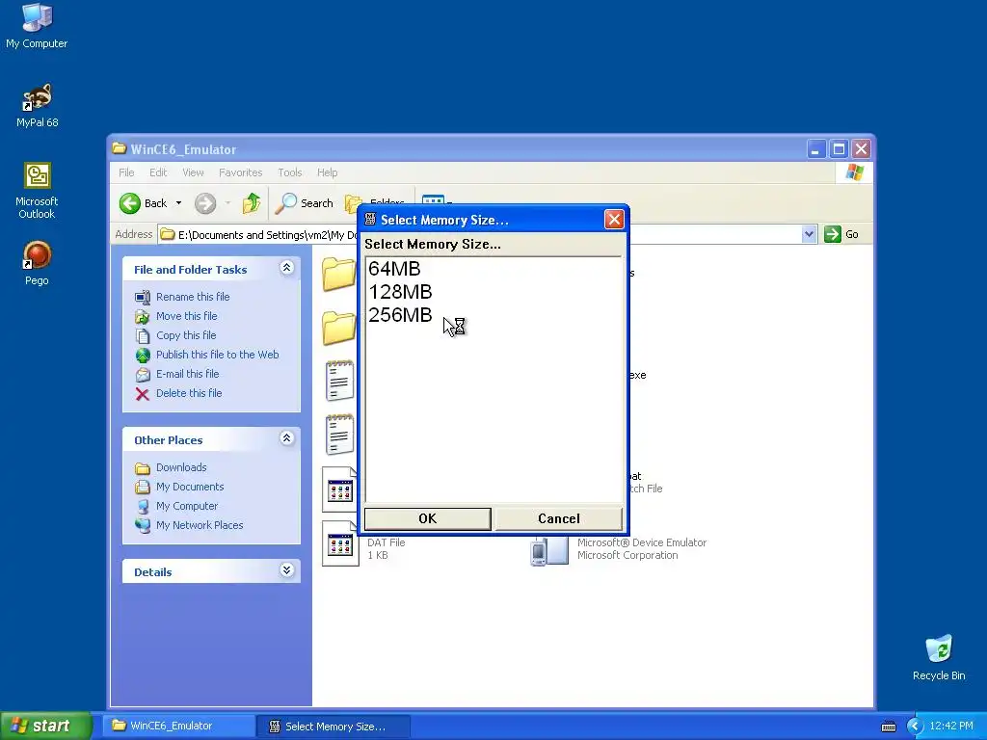Open the MyPal 68 desktop shortcut
987x740 pixels.
pos(38,106)
